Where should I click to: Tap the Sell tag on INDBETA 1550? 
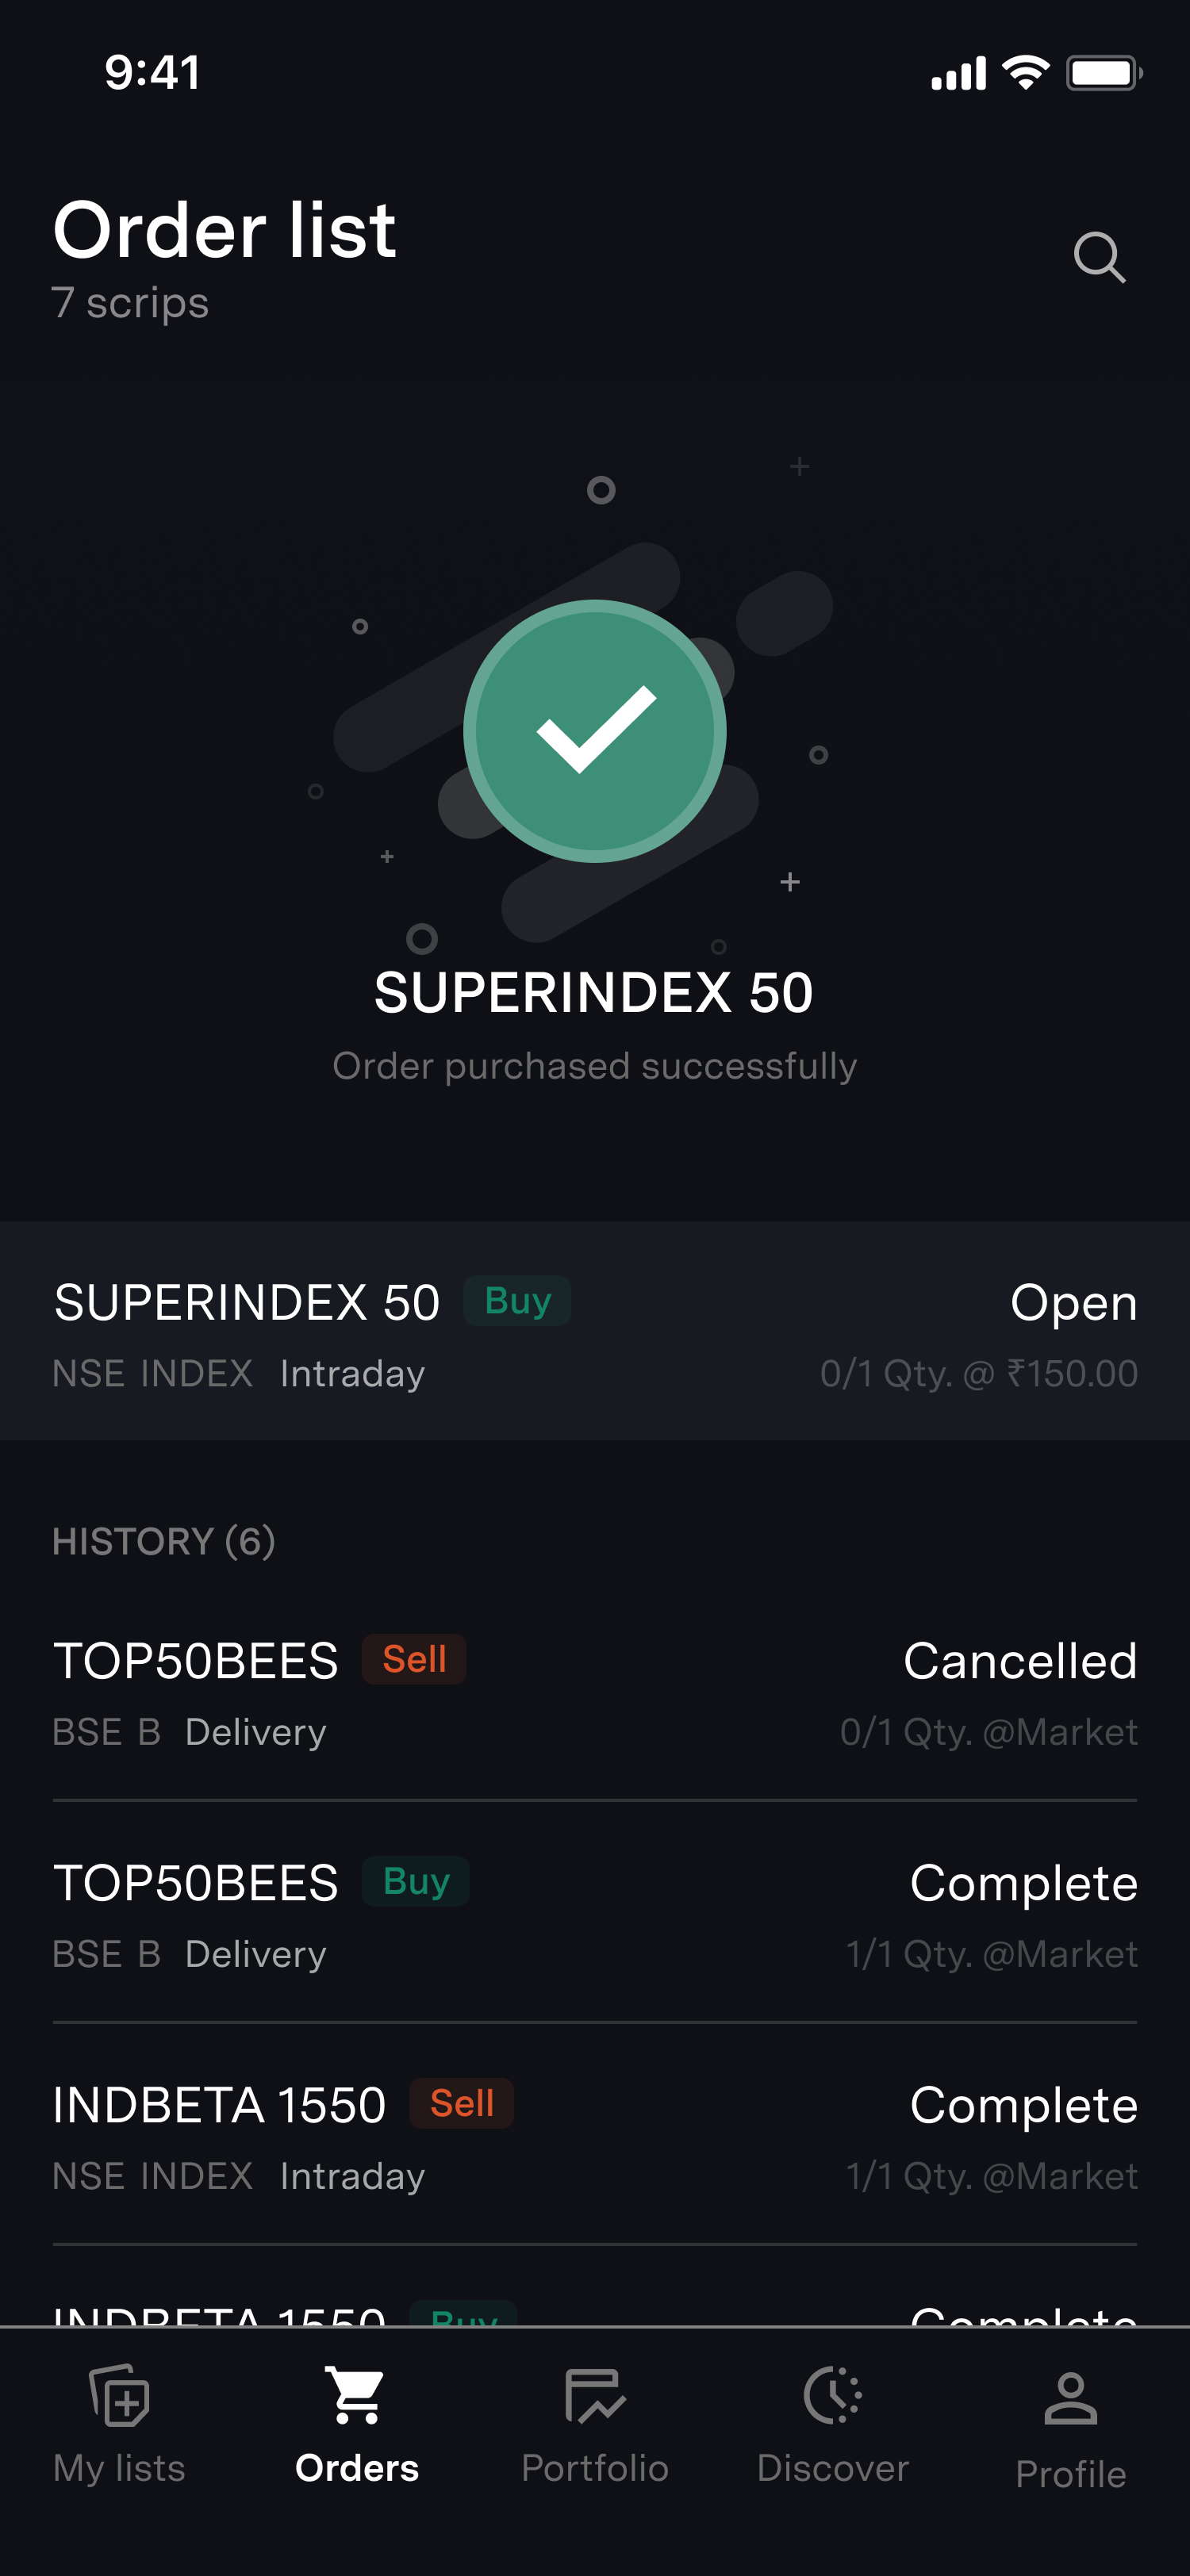(x=461, y=2103)
